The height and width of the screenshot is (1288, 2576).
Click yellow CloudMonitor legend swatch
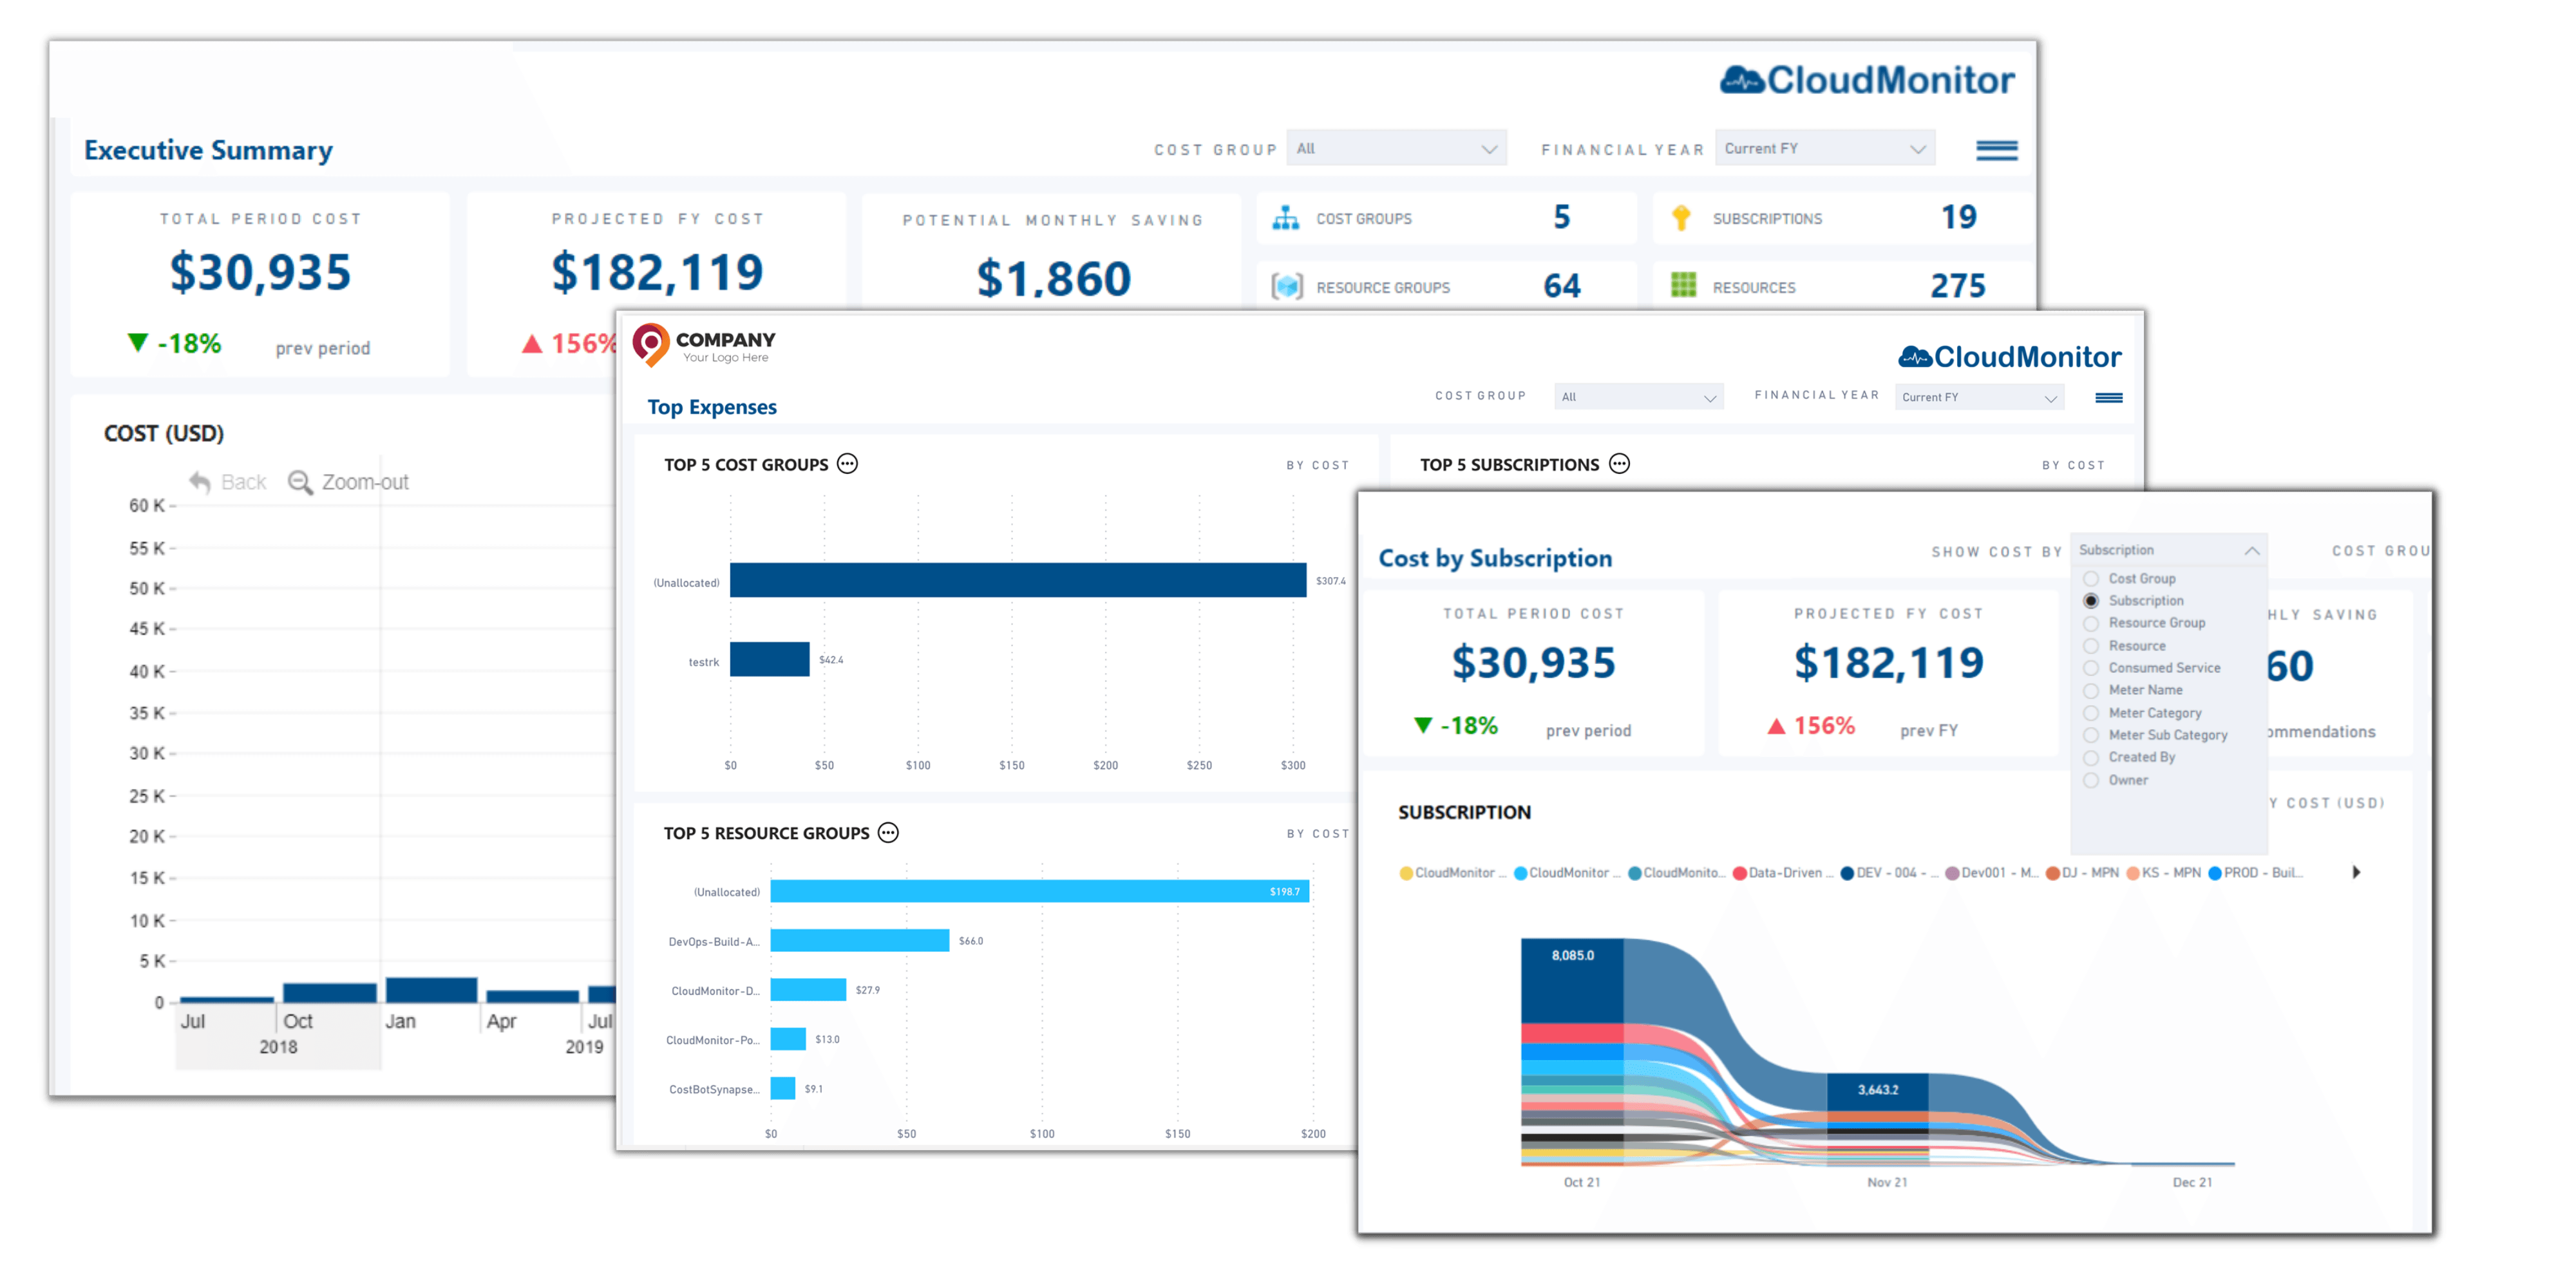(1406, 873)
